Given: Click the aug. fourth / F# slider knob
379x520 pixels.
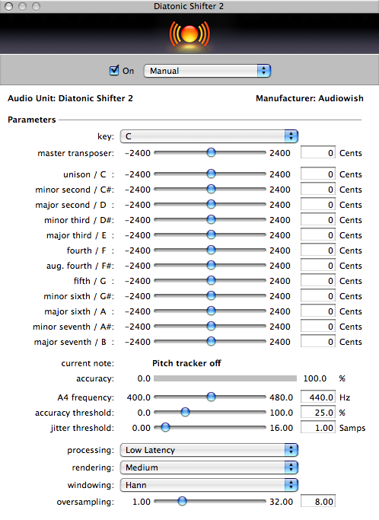Looking at the screenshot, I should tap(211, 265).
